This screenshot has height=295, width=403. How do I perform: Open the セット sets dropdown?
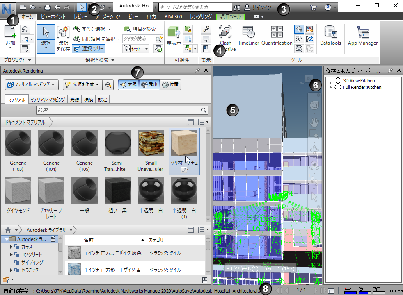pyautogui.click(x=136, y=48)
